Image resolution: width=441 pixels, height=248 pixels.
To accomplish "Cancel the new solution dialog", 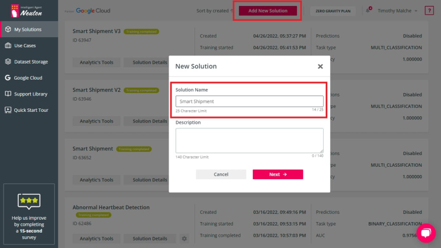I will [x=221, y=174].
